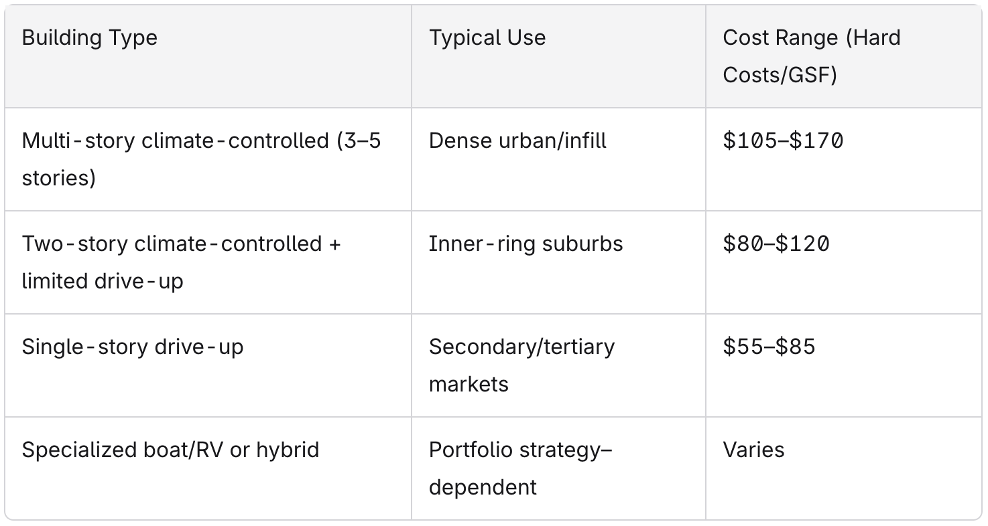Viewport: 988px width, 526px height.
Task: Click the $55–$85 cost cell
Action: coord(844,365)
